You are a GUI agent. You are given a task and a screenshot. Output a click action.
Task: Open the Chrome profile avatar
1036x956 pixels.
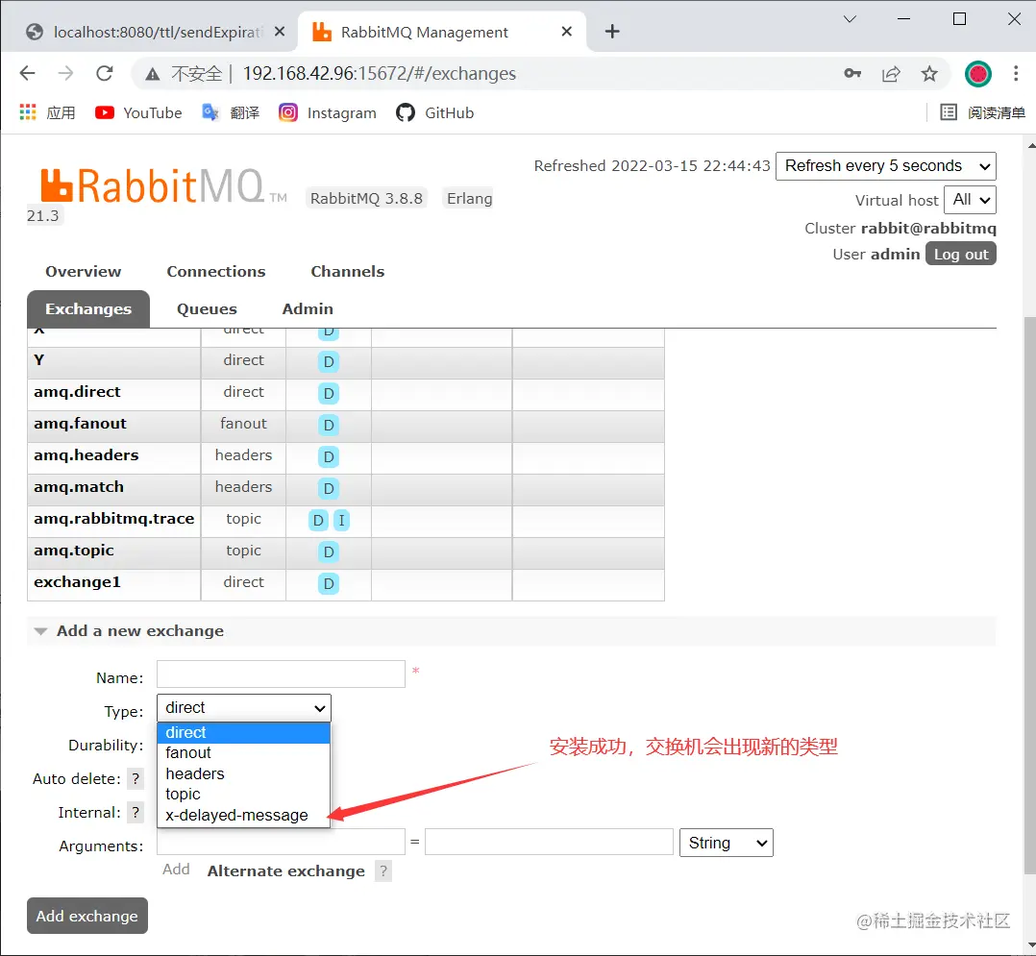[978, 73]
